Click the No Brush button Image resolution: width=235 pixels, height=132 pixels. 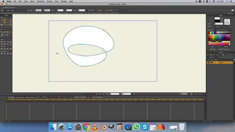click(227, 22)
